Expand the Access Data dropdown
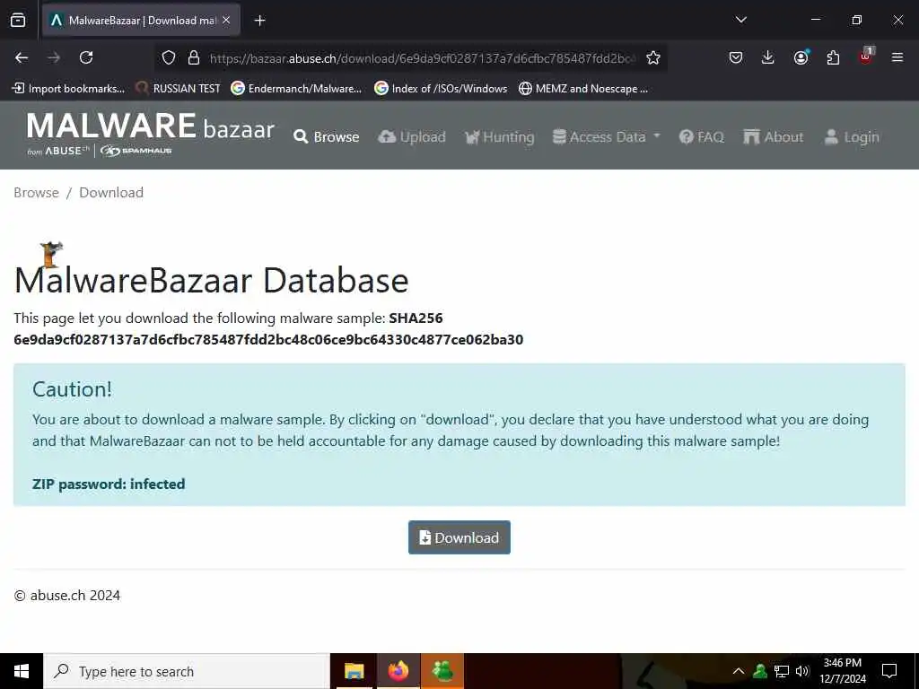 [607, 137]
